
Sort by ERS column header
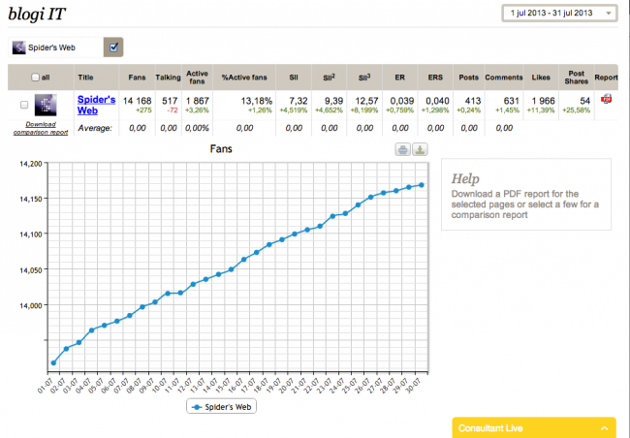coord(435,78)
